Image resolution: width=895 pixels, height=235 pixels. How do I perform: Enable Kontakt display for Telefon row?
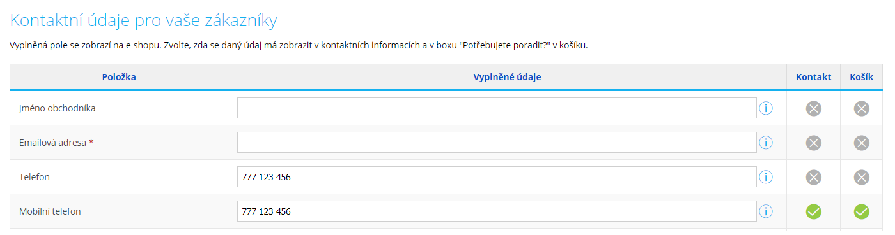coord(813,177)
